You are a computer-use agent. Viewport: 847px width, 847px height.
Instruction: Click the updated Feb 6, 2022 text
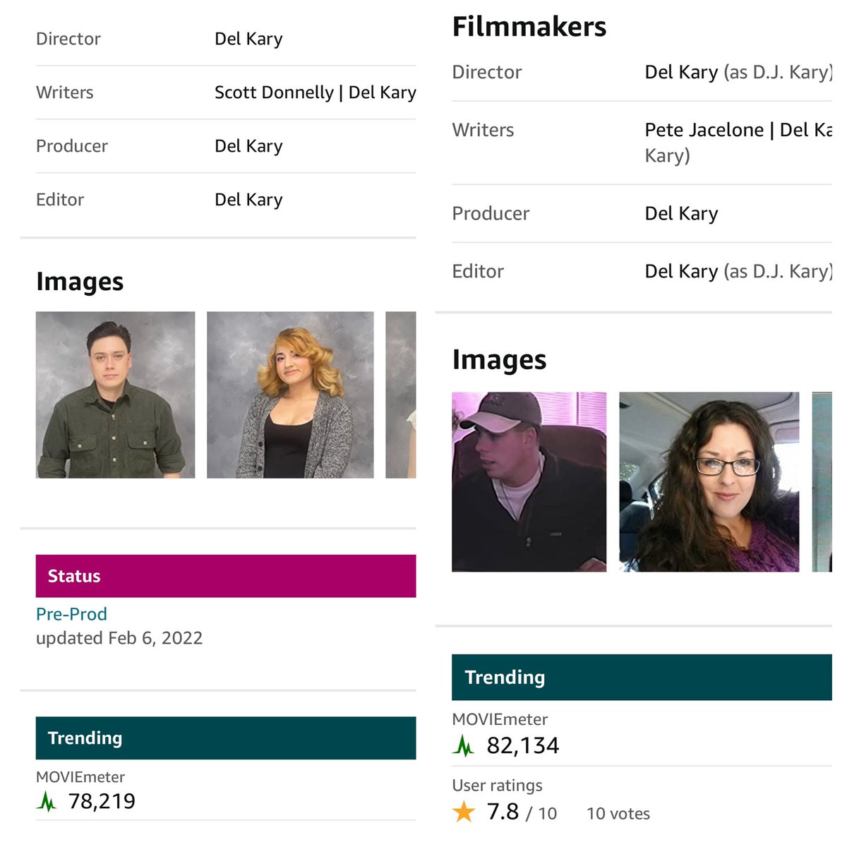click(x=119, y=638)
